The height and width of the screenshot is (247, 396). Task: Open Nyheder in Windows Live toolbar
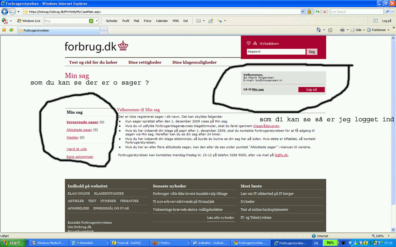[x=112, y=21]
